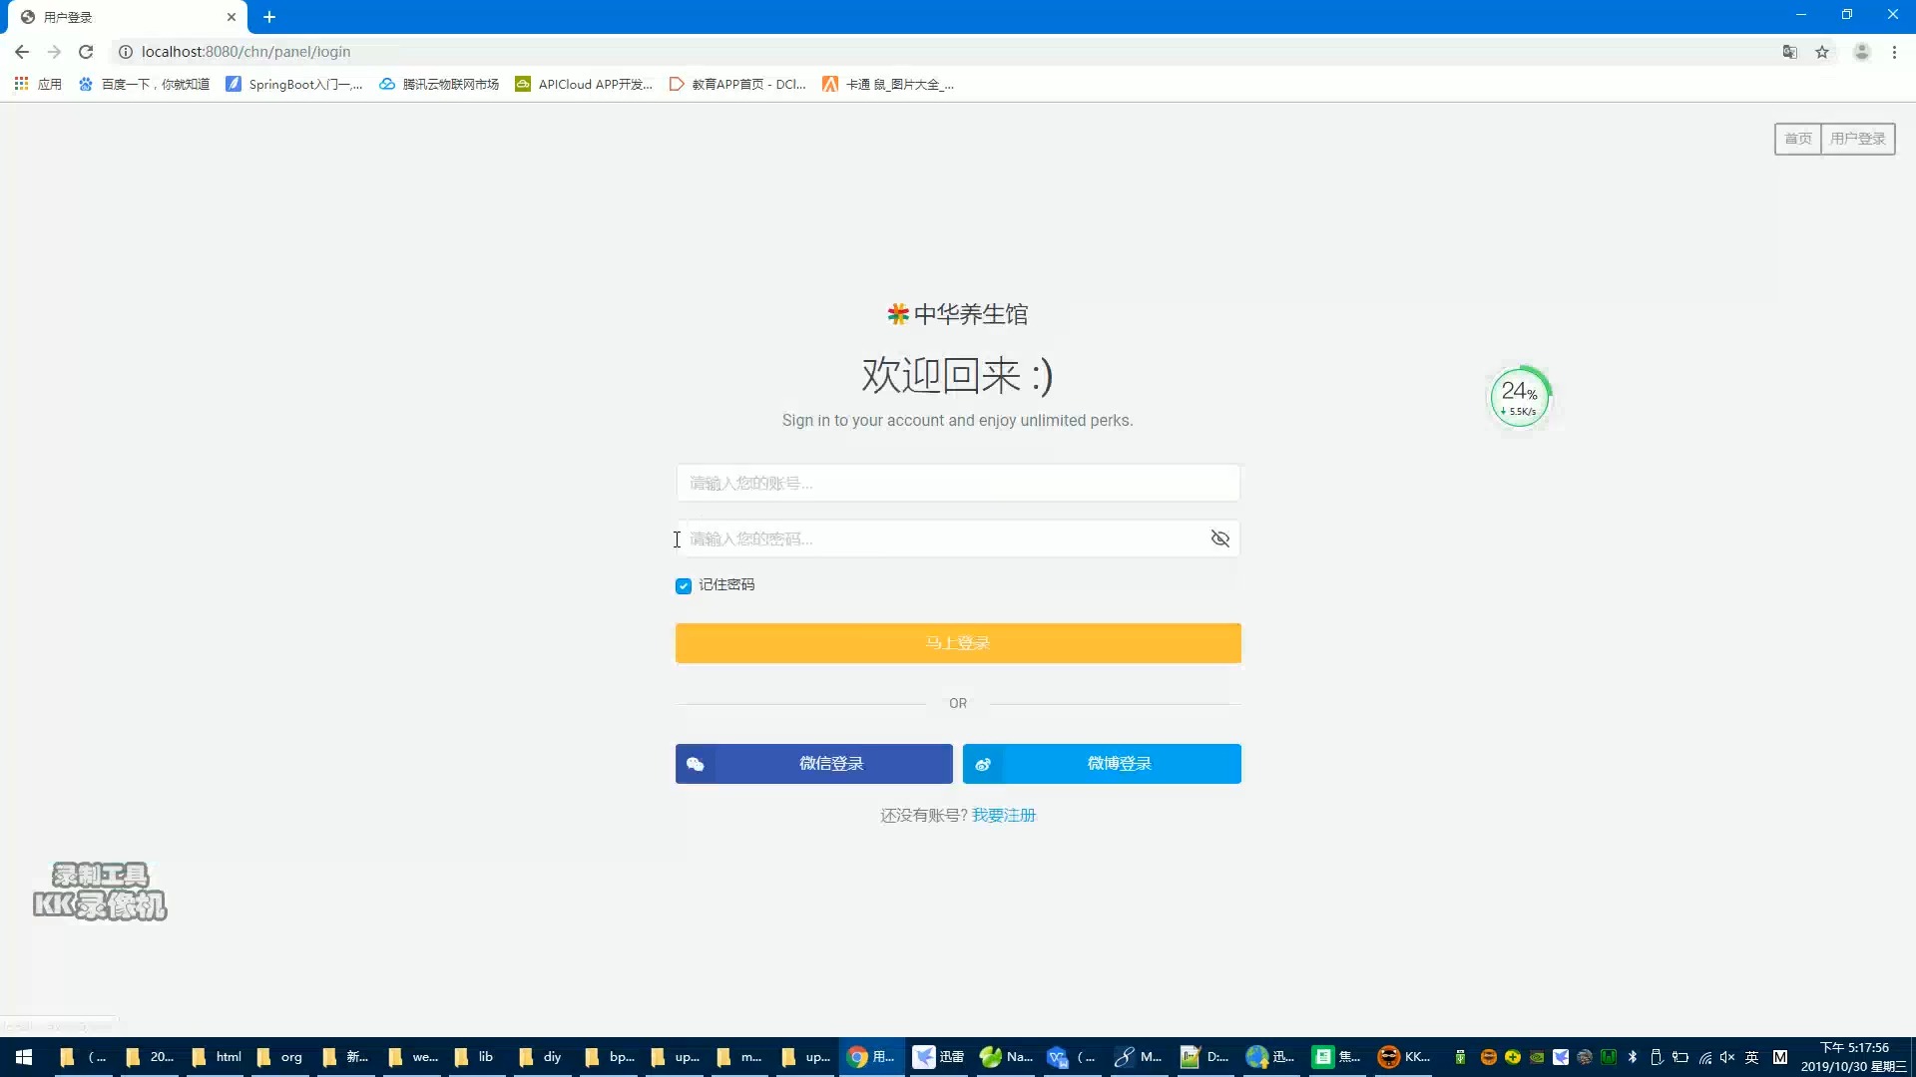View site information icon in address bar

coord(126,52)
